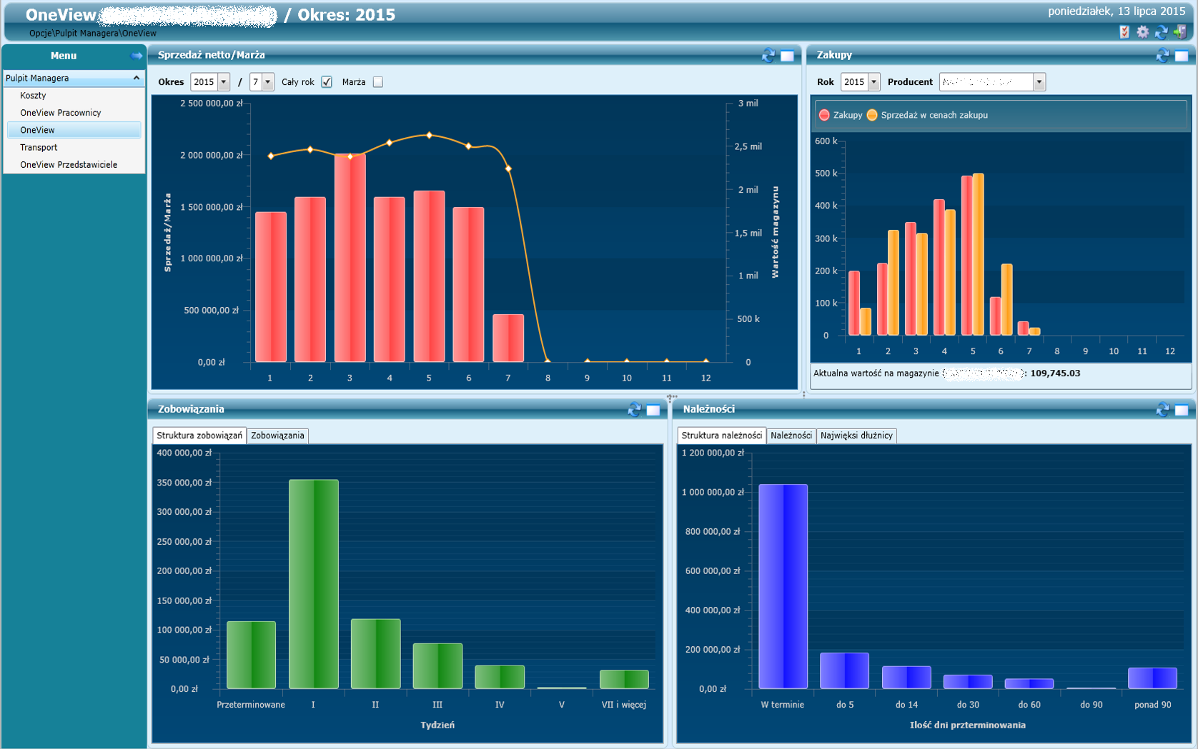The height and width of the screenshot is (749, 1198).
Task: Switch to Struktura należności tab
Action: tap(722, 436)
